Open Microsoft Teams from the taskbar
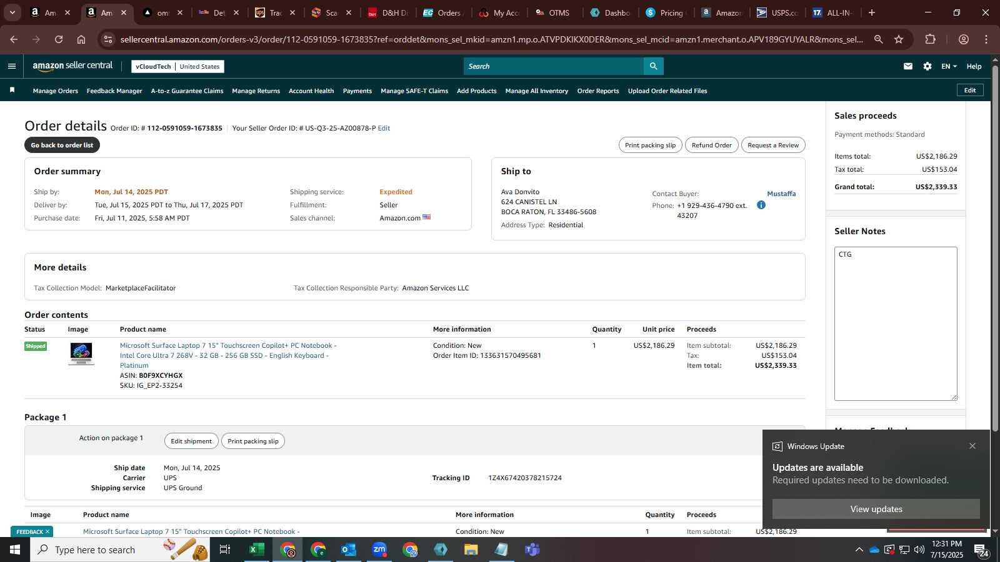Viewport: 1000px width, 562px height. point(532,550)
